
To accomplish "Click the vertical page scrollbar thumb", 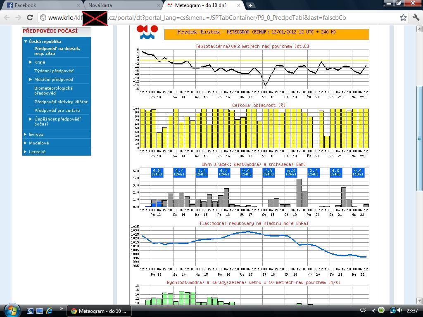I will (x=420, y=138).
